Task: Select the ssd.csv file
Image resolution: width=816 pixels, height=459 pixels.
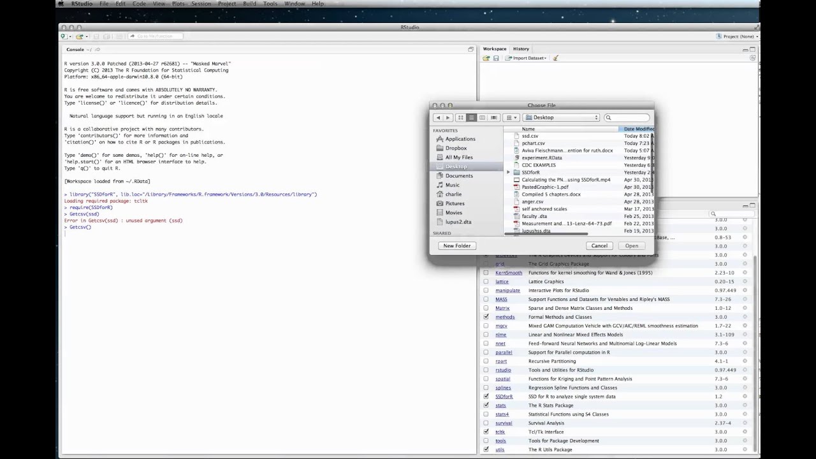Action: (x=530, y=136)
